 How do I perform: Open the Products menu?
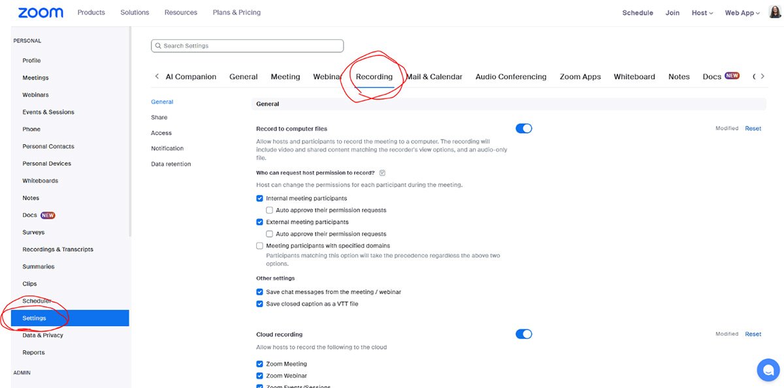(91, 12)
